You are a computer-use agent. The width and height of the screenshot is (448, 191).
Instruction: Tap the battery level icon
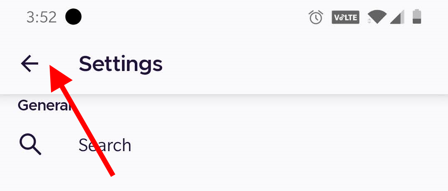click(416, 17)
